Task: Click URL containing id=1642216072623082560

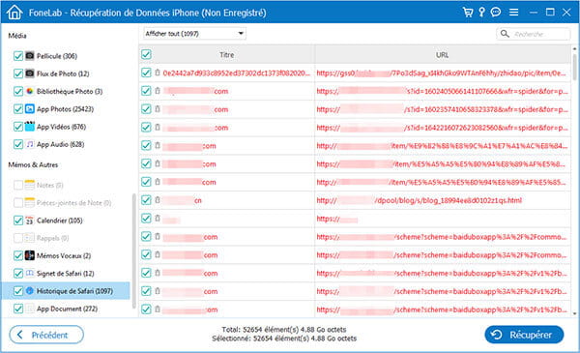Action: pos(442,128)
